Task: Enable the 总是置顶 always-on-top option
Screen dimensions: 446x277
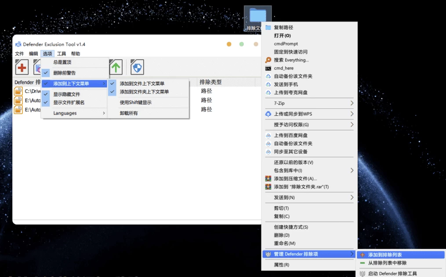Action: [75, 62]
